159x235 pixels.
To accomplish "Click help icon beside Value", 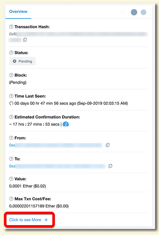I will pyautogui.click(x=11, y=179).
